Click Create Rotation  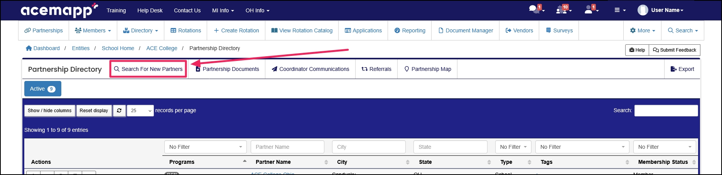tap(236, 30)
